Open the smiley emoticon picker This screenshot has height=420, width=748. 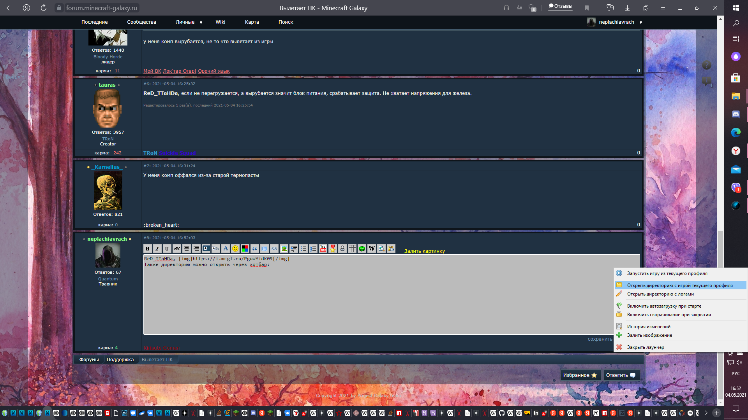tap(235, 248)
